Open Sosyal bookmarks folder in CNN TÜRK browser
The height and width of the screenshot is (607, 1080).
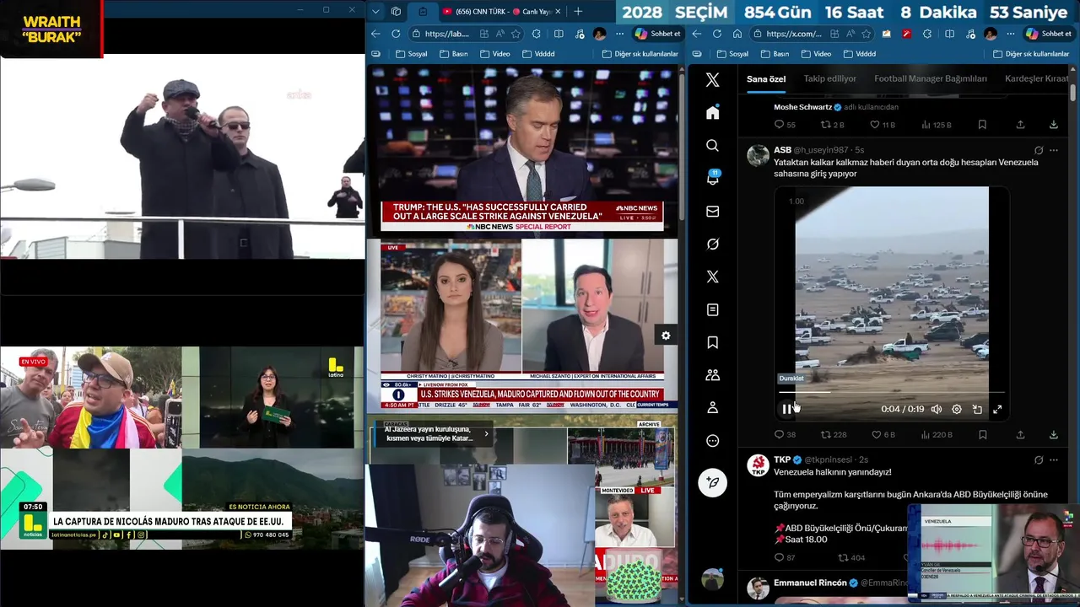pos(411,54)
